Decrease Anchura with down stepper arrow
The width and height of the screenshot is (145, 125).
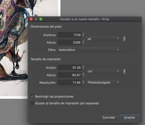click(83, 36)
